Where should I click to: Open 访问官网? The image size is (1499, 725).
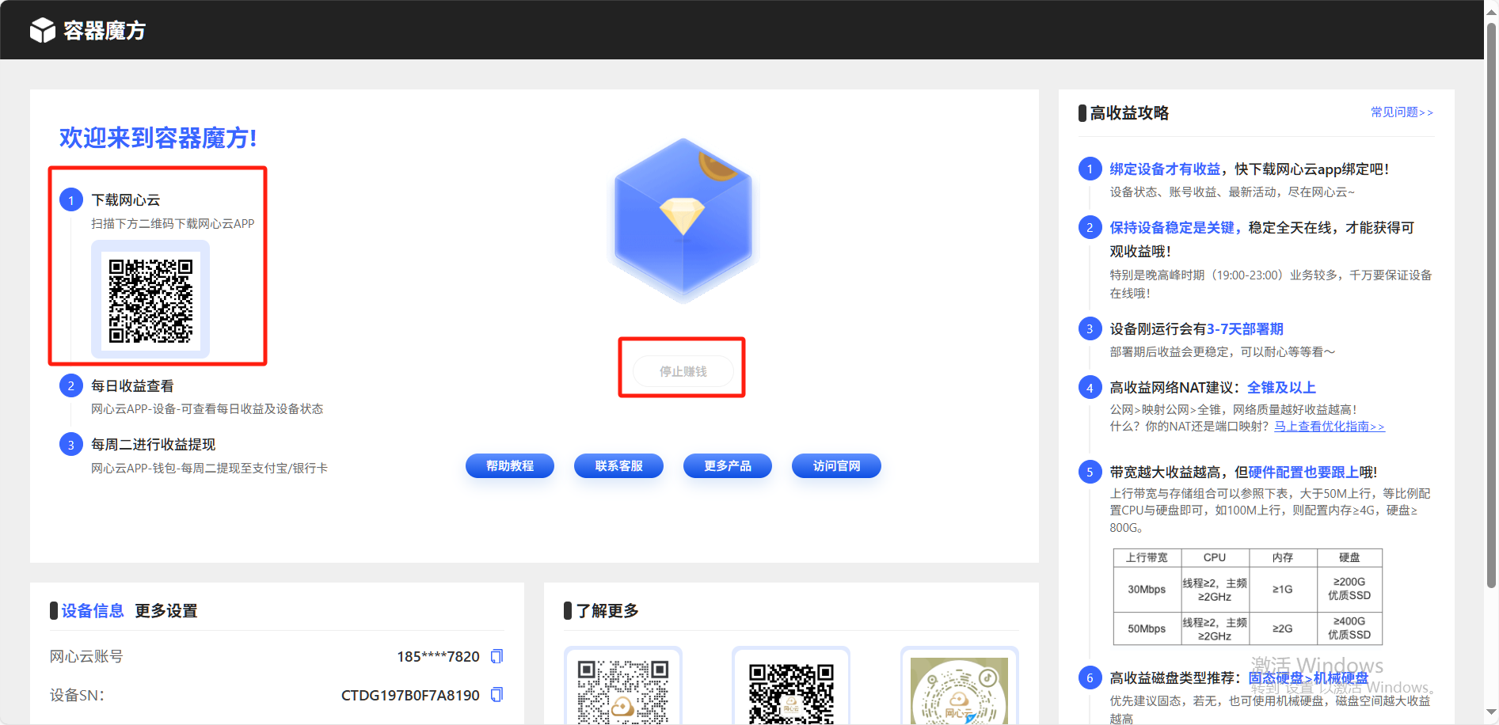click(x=836, y=465)
